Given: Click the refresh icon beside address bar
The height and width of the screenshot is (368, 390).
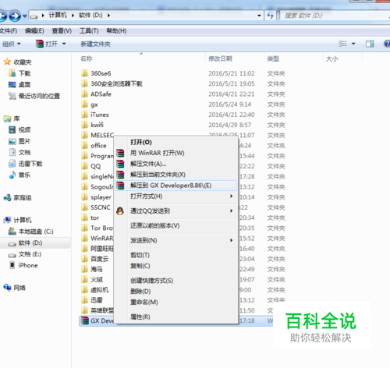Looking at the screenshot, I should tap(271, 16).
